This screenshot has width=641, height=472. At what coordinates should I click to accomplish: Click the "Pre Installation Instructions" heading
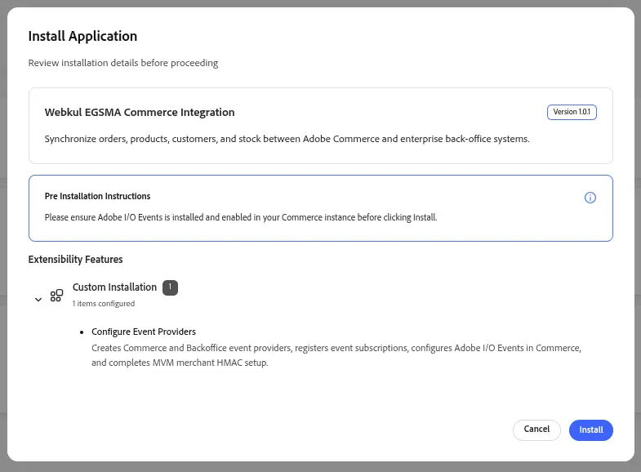click(x=97, y=196)
